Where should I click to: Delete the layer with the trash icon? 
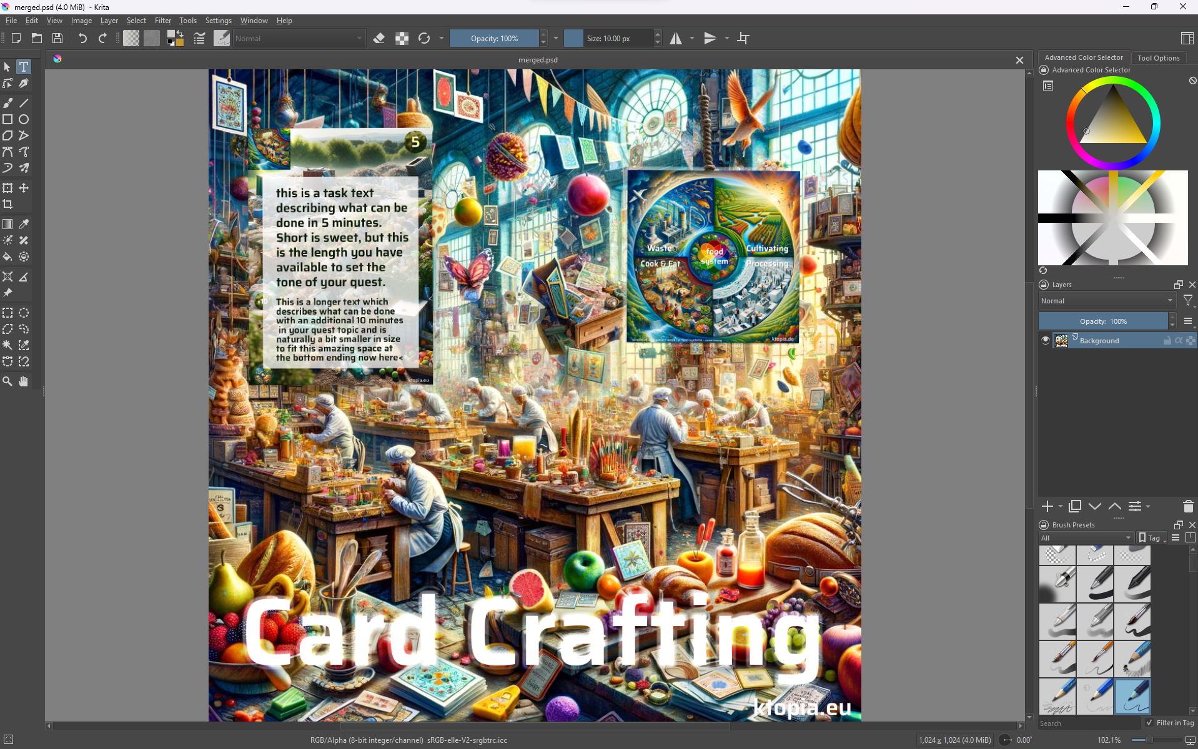click(1188, 506)
